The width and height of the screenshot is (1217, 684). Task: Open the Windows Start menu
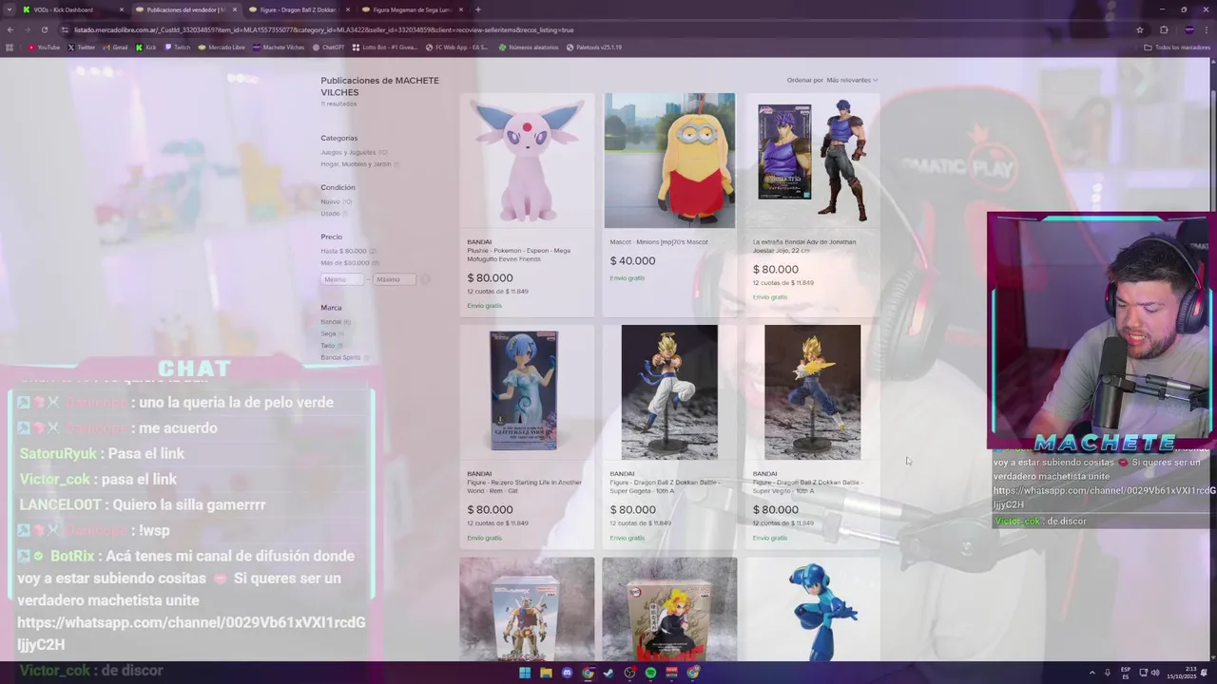coord(524,673)
